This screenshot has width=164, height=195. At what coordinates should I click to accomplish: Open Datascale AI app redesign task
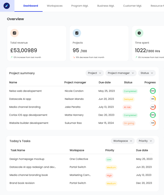[x=33, y=167]
